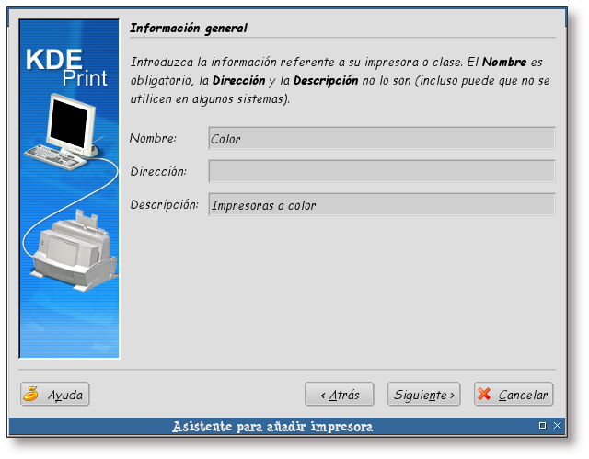Click the Dirección label
Screen dimensions: 589x459
[158, 171]
